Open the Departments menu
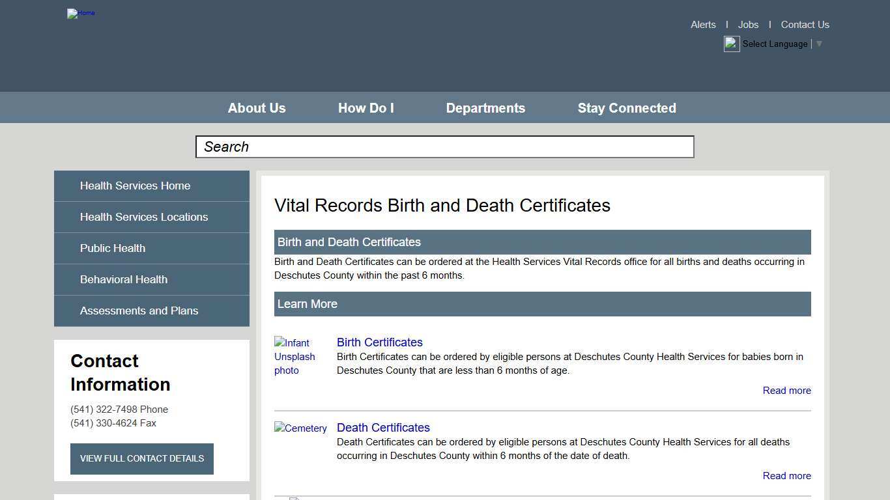The image size is (890, 500). tap(485, 107)
